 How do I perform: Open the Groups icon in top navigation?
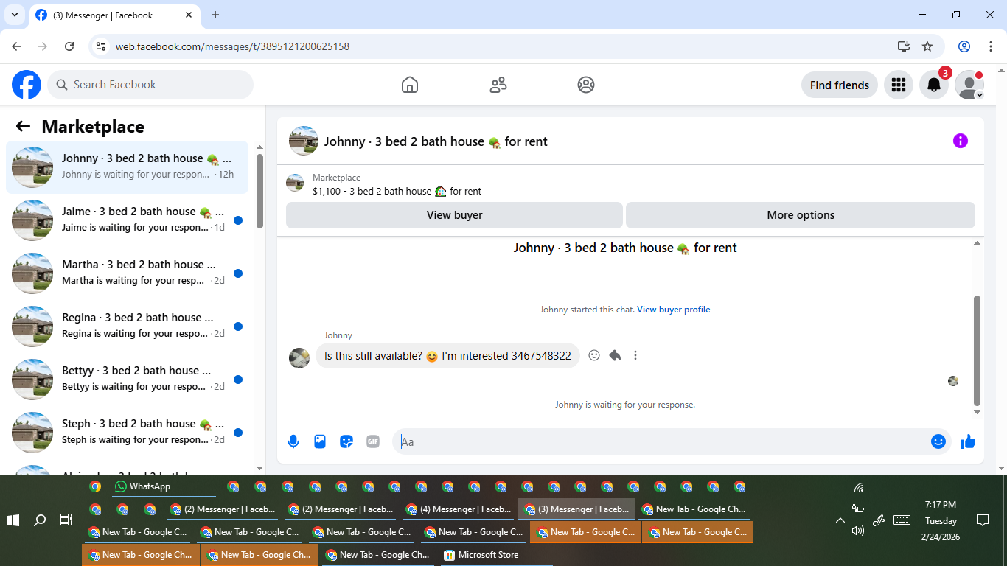pos(586,85)
